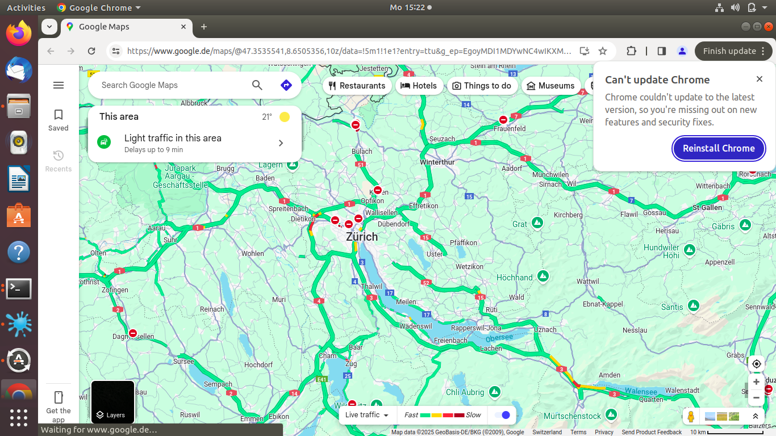776x436 pixels.
Task: Bookmark this page with the star
Action: (x=603, y=51)
